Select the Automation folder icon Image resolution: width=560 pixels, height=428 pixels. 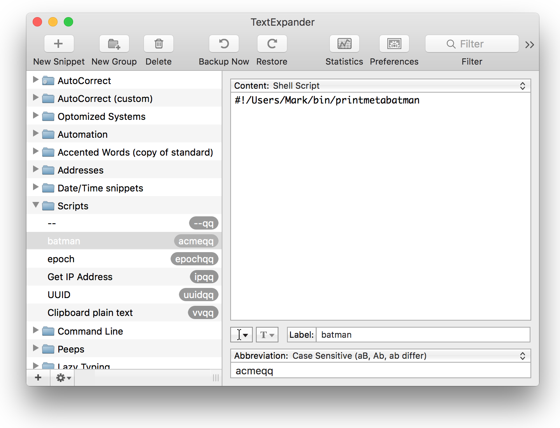click(48, 134)
